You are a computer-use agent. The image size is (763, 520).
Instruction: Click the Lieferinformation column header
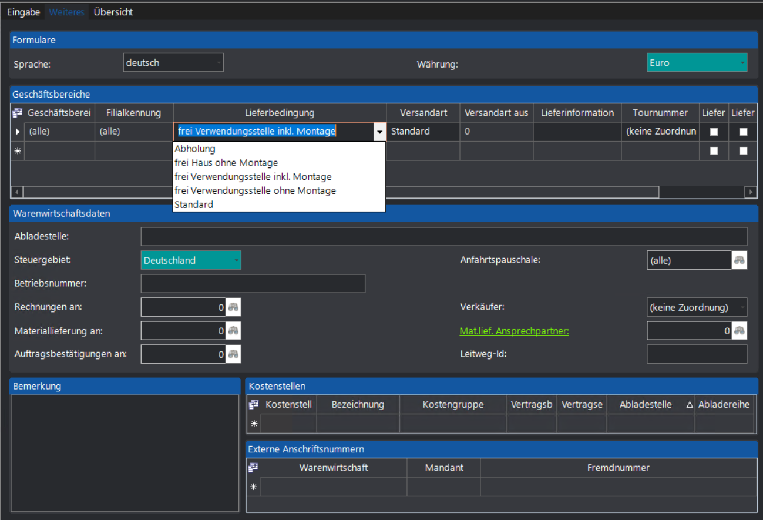(x=577, y=113)
